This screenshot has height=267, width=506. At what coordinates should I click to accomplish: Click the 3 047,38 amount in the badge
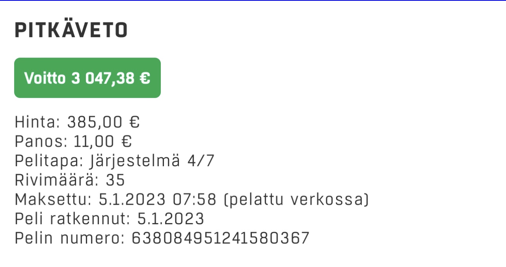tap(103, 78)
